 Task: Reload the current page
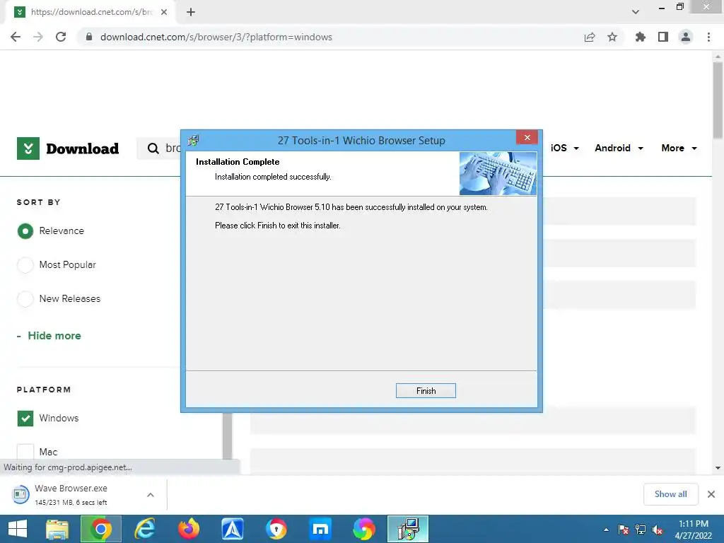point(61,37)
